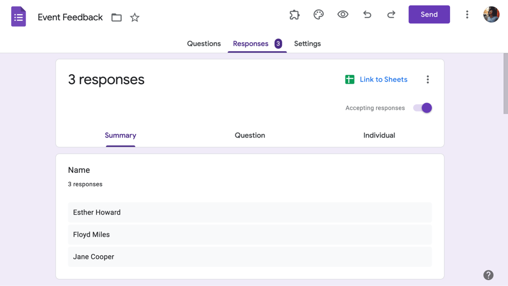Open the add-ons puzzle icon
508x286 pixels.
295,15
